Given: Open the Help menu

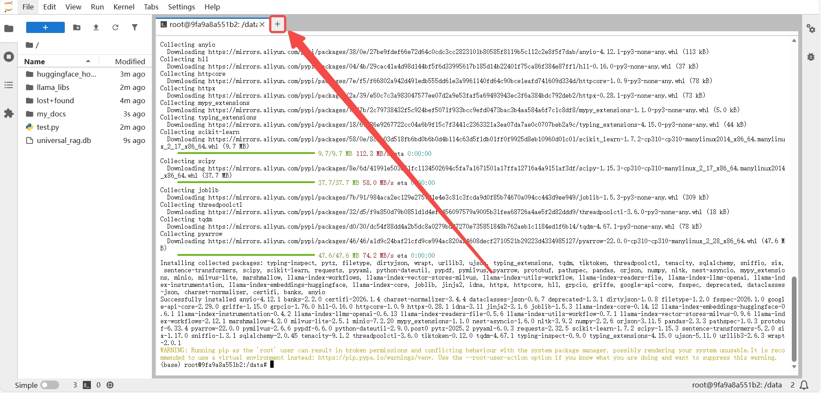Looking at the screenshot, I should [212, 7].
